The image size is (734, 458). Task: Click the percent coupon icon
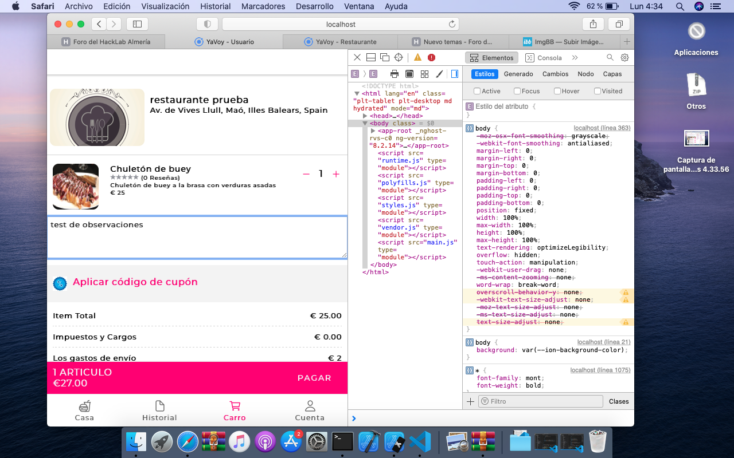pos(60,283)
